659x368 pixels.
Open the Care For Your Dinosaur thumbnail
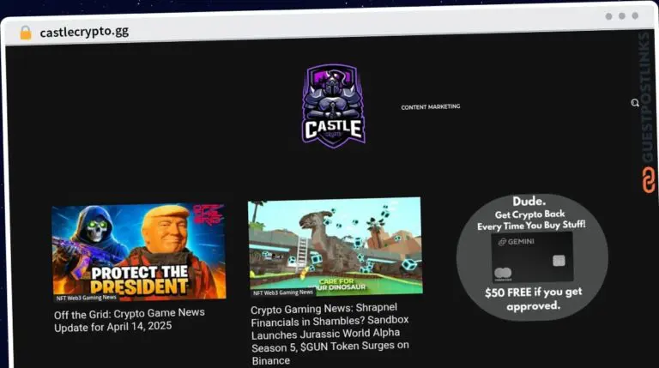click(335, 244)
